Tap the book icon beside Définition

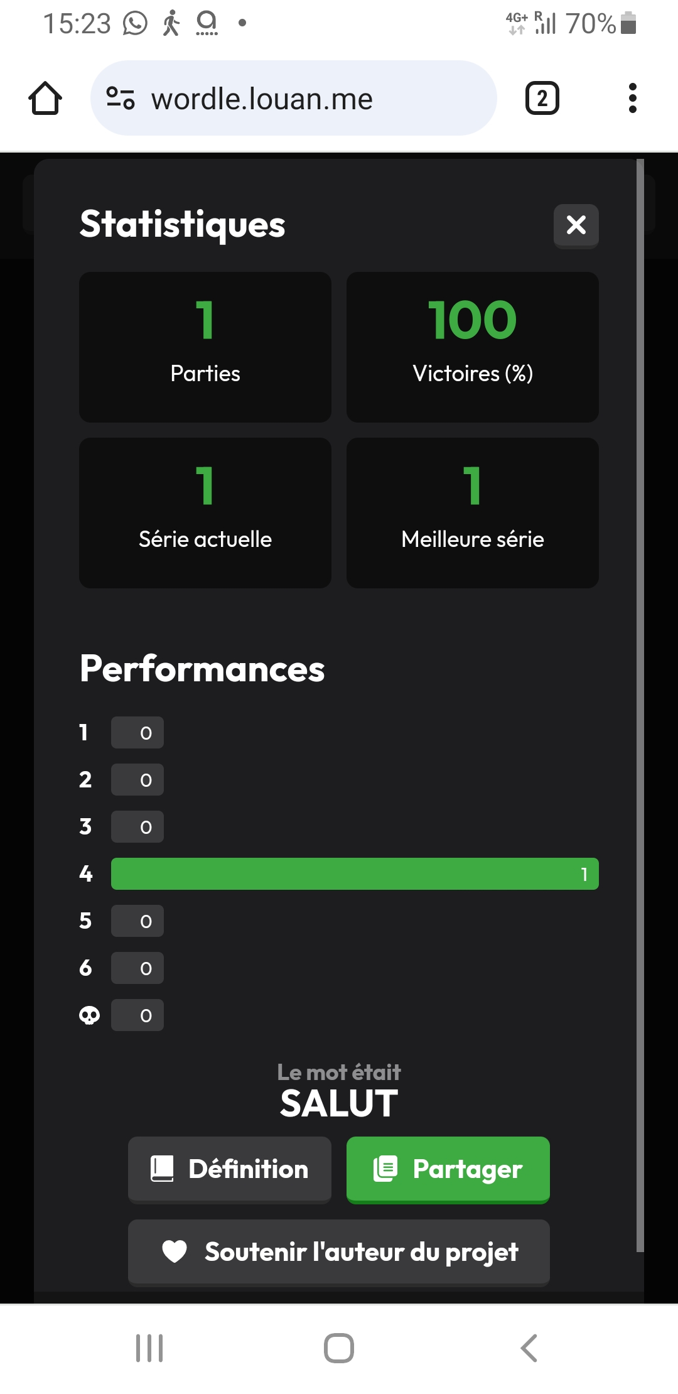162,1169
